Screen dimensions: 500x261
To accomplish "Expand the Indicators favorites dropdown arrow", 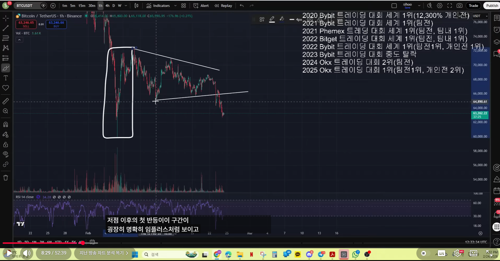I will (x=175, y=6).
